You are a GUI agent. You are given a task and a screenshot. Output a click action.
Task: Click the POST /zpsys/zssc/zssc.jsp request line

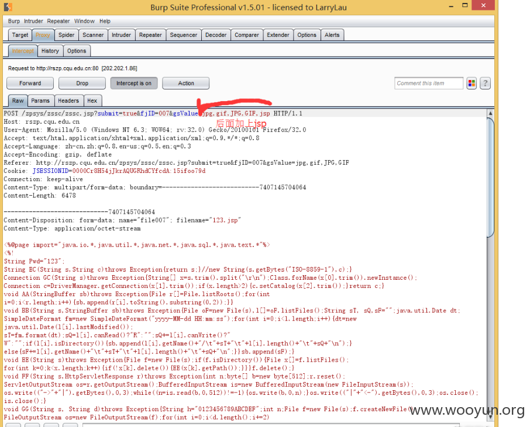pyautogui.click(x=153, y=113)
